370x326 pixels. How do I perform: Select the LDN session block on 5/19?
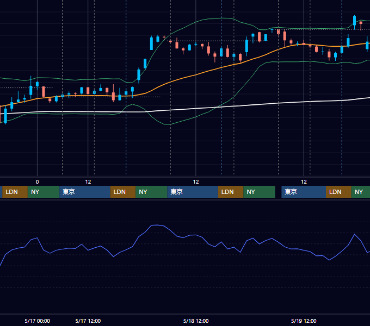338,192
